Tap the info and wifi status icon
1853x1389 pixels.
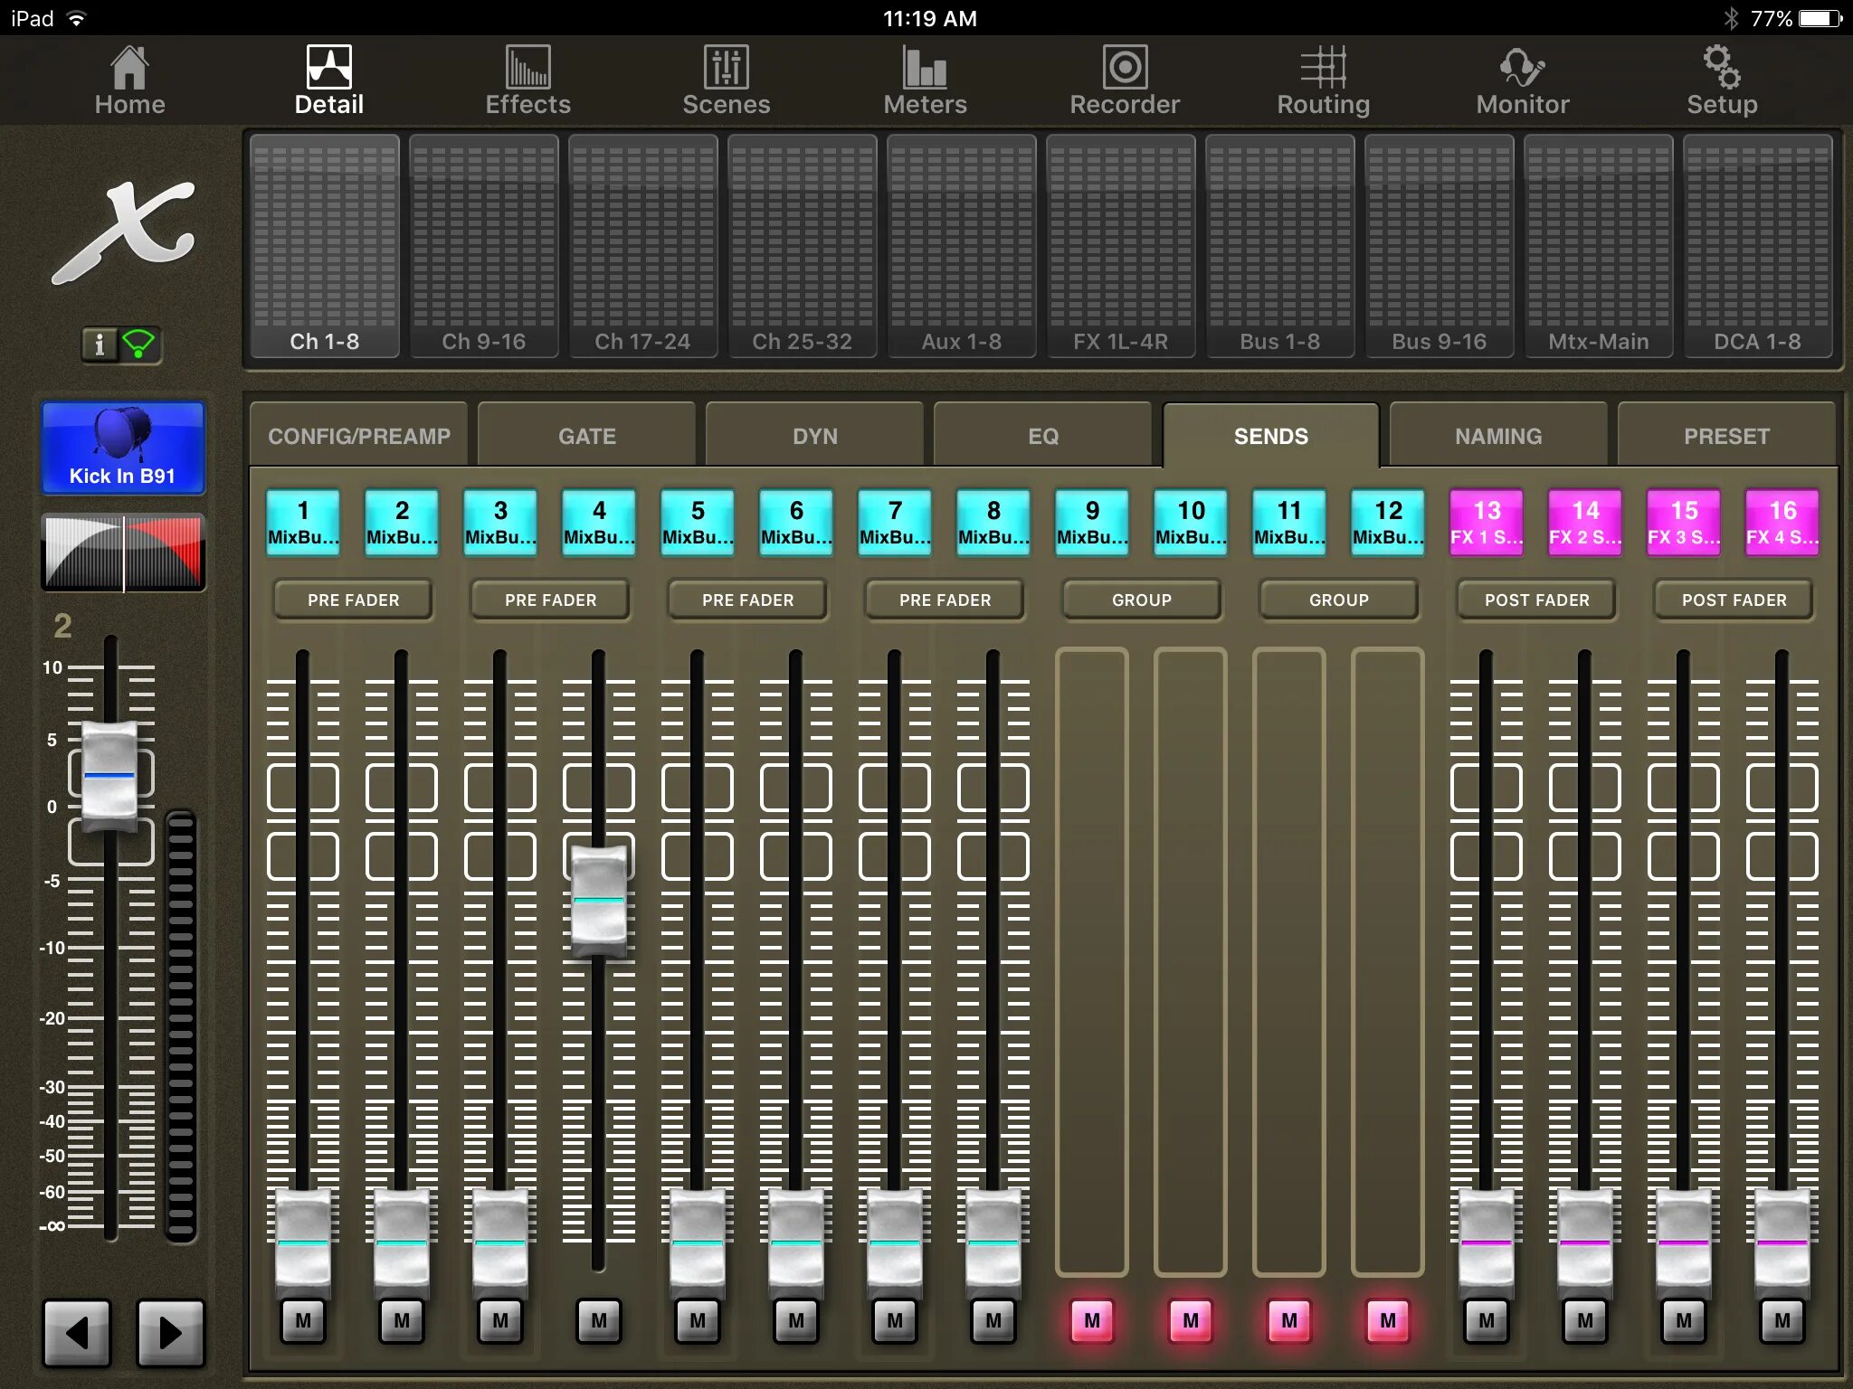click(x=121, y=345)
